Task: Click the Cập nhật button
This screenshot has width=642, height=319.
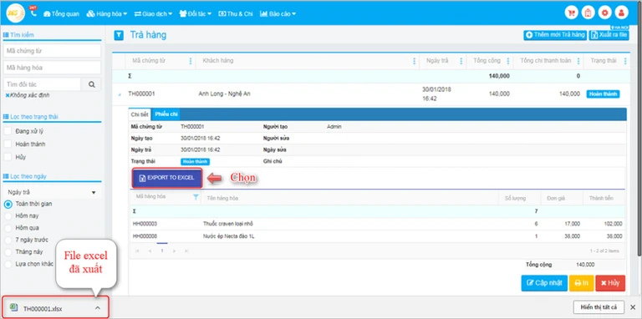Action: click(544, 283)
